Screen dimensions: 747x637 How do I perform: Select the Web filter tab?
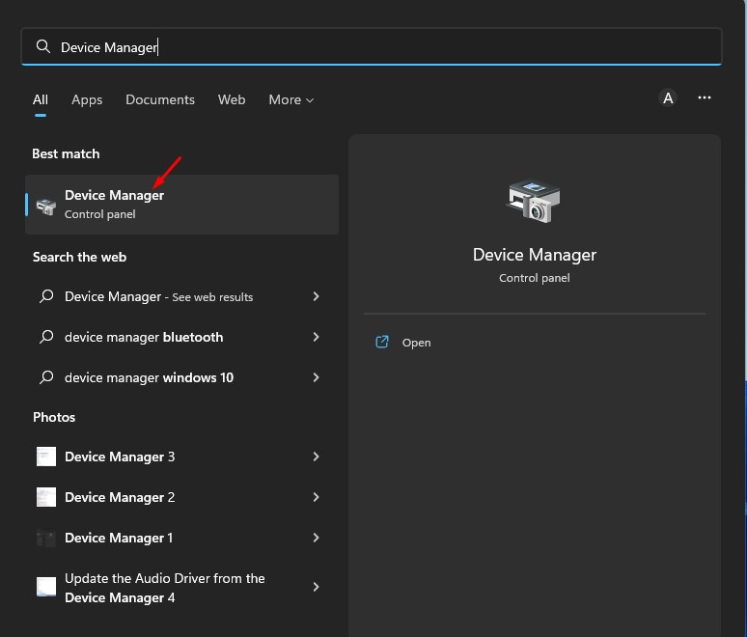point(232,99)
